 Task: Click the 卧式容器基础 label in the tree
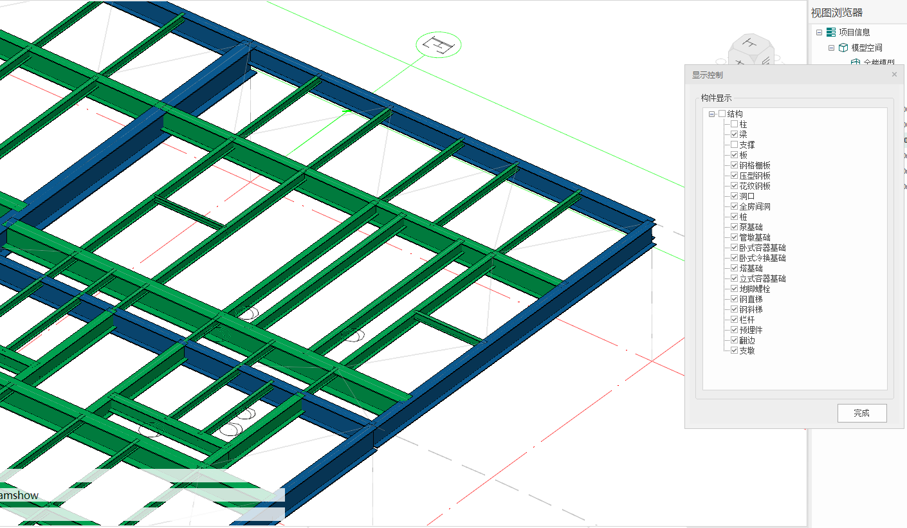[762, 248]
